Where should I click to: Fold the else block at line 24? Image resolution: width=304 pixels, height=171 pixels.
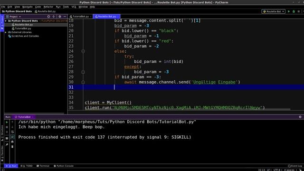pos(83,51)
